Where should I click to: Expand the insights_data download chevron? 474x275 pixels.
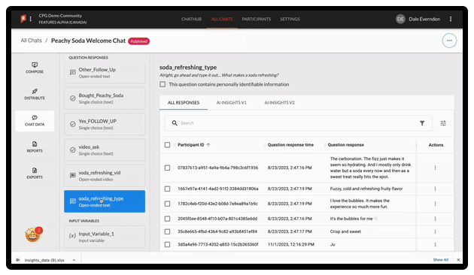74,260
